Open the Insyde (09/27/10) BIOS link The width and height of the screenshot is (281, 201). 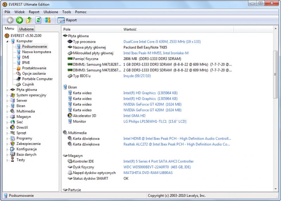[137, 76]
